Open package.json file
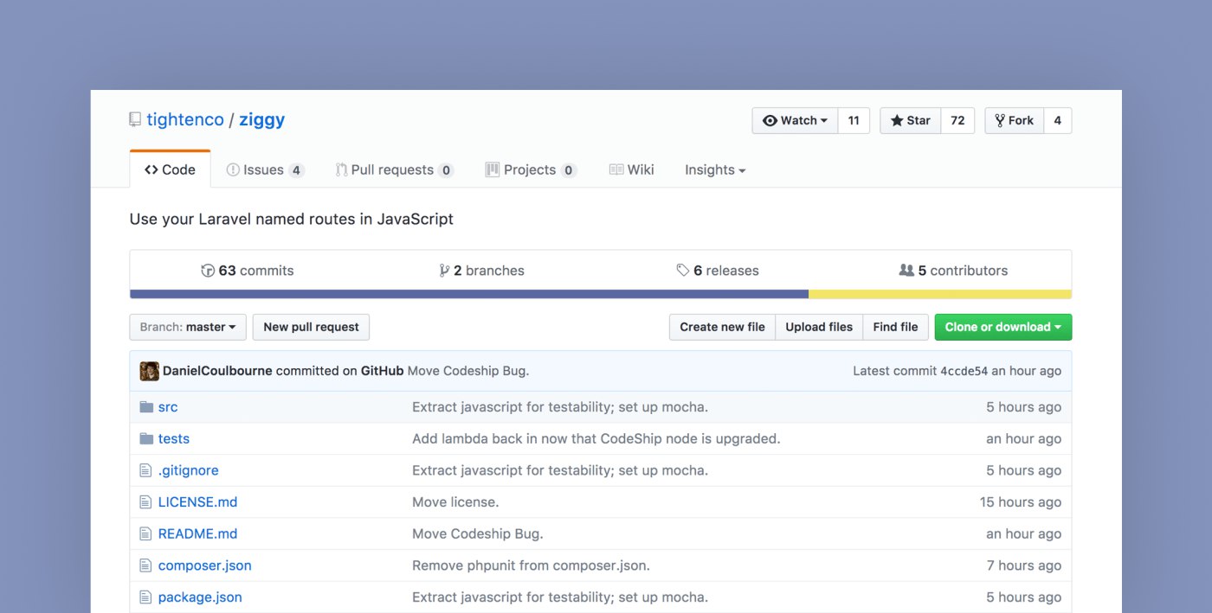Screen dimensions: 1212x613 click(200, 597)
